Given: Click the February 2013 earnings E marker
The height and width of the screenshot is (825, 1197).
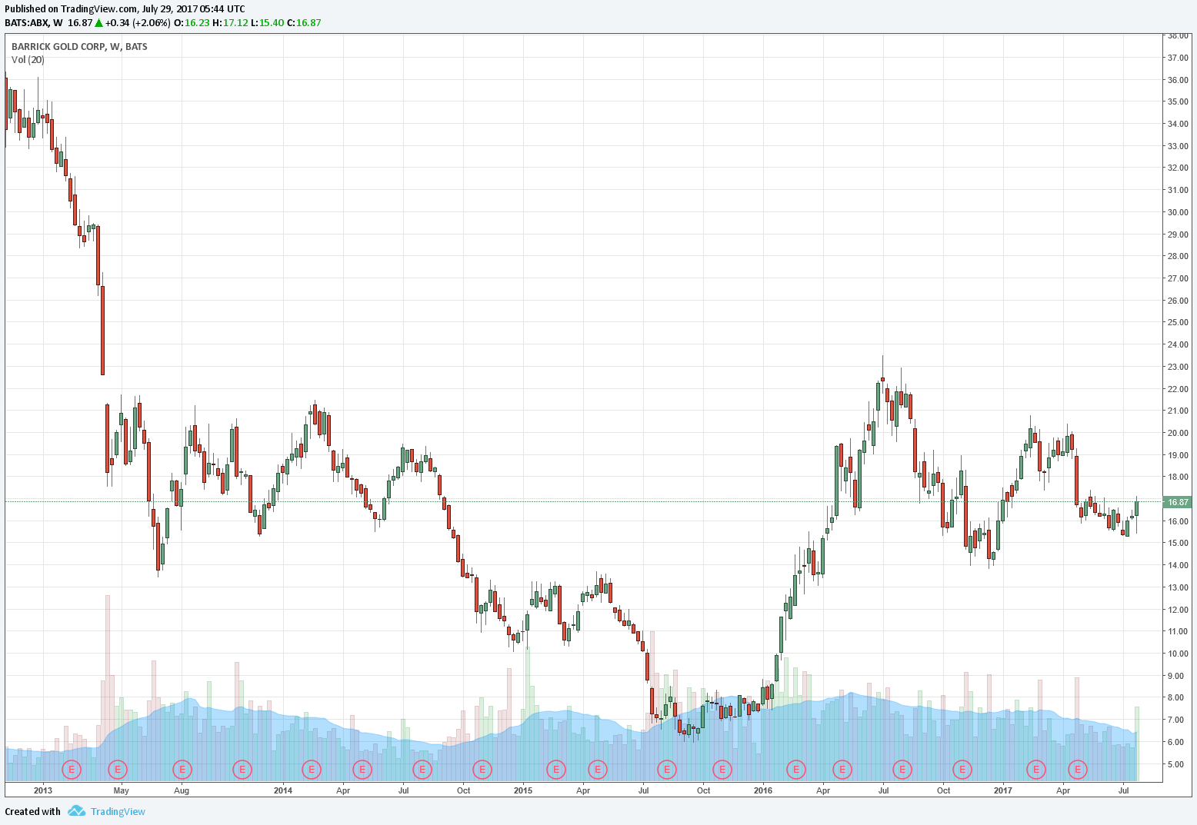Looking at the screenshot, I should [x=72, y=769].
